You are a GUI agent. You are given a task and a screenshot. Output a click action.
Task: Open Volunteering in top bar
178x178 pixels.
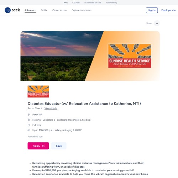click(x=111, y=2)
